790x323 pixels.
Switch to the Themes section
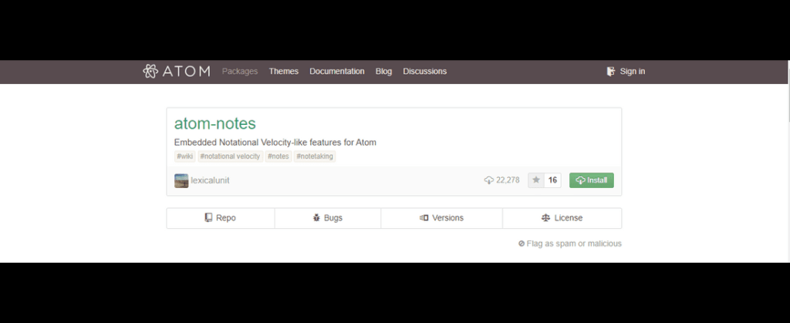click(283, 72)
